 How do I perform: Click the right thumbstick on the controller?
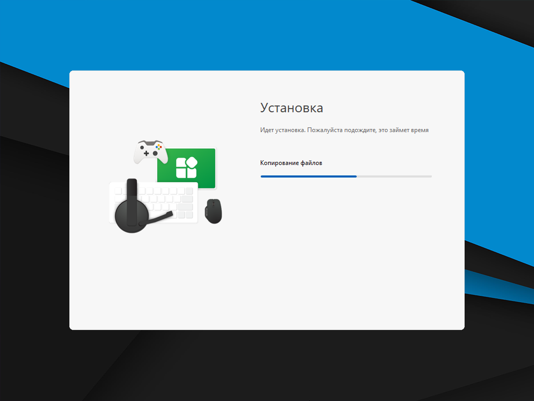pos(155,154)
